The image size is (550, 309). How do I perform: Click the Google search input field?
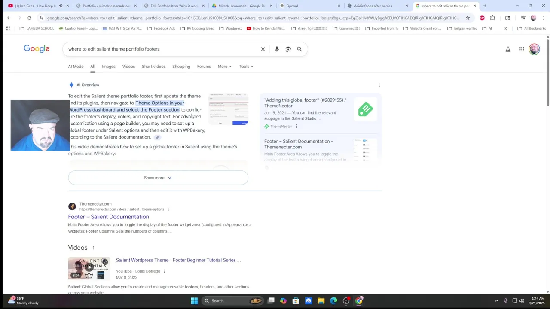(x=161, y=49)
